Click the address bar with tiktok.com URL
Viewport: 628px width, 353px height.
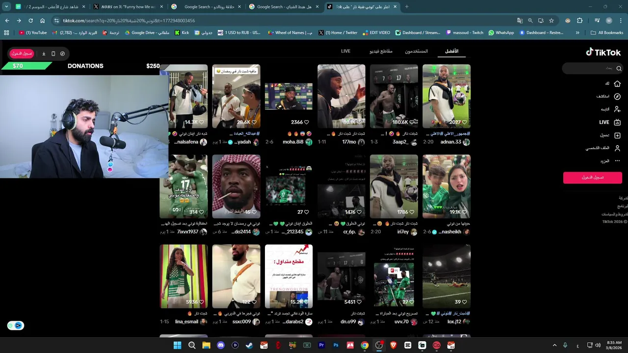pyautogui.click(x=285, y=21)
